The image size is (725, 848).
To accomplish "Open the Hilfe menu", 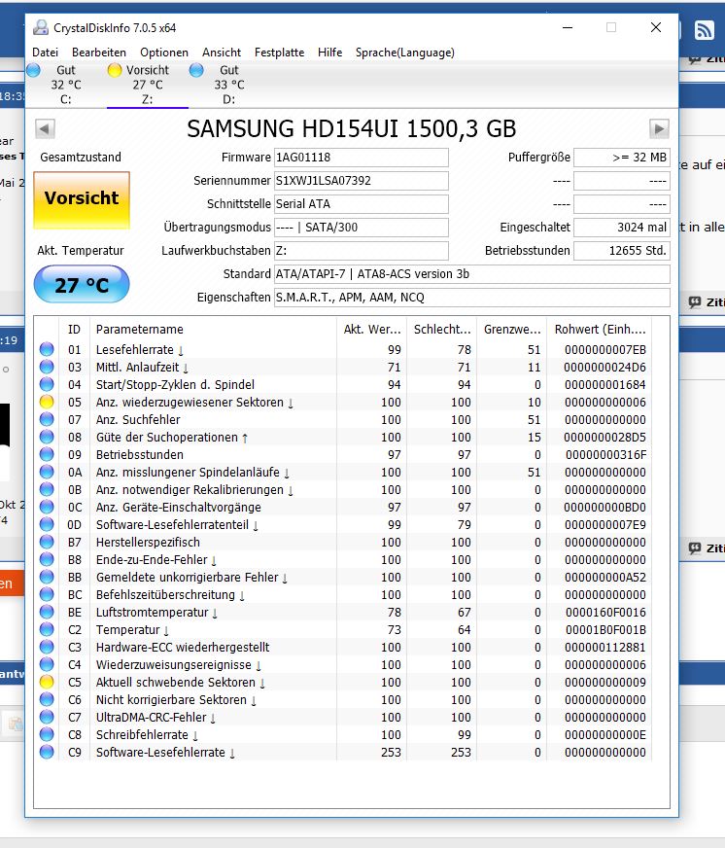I will click(329, 53).
